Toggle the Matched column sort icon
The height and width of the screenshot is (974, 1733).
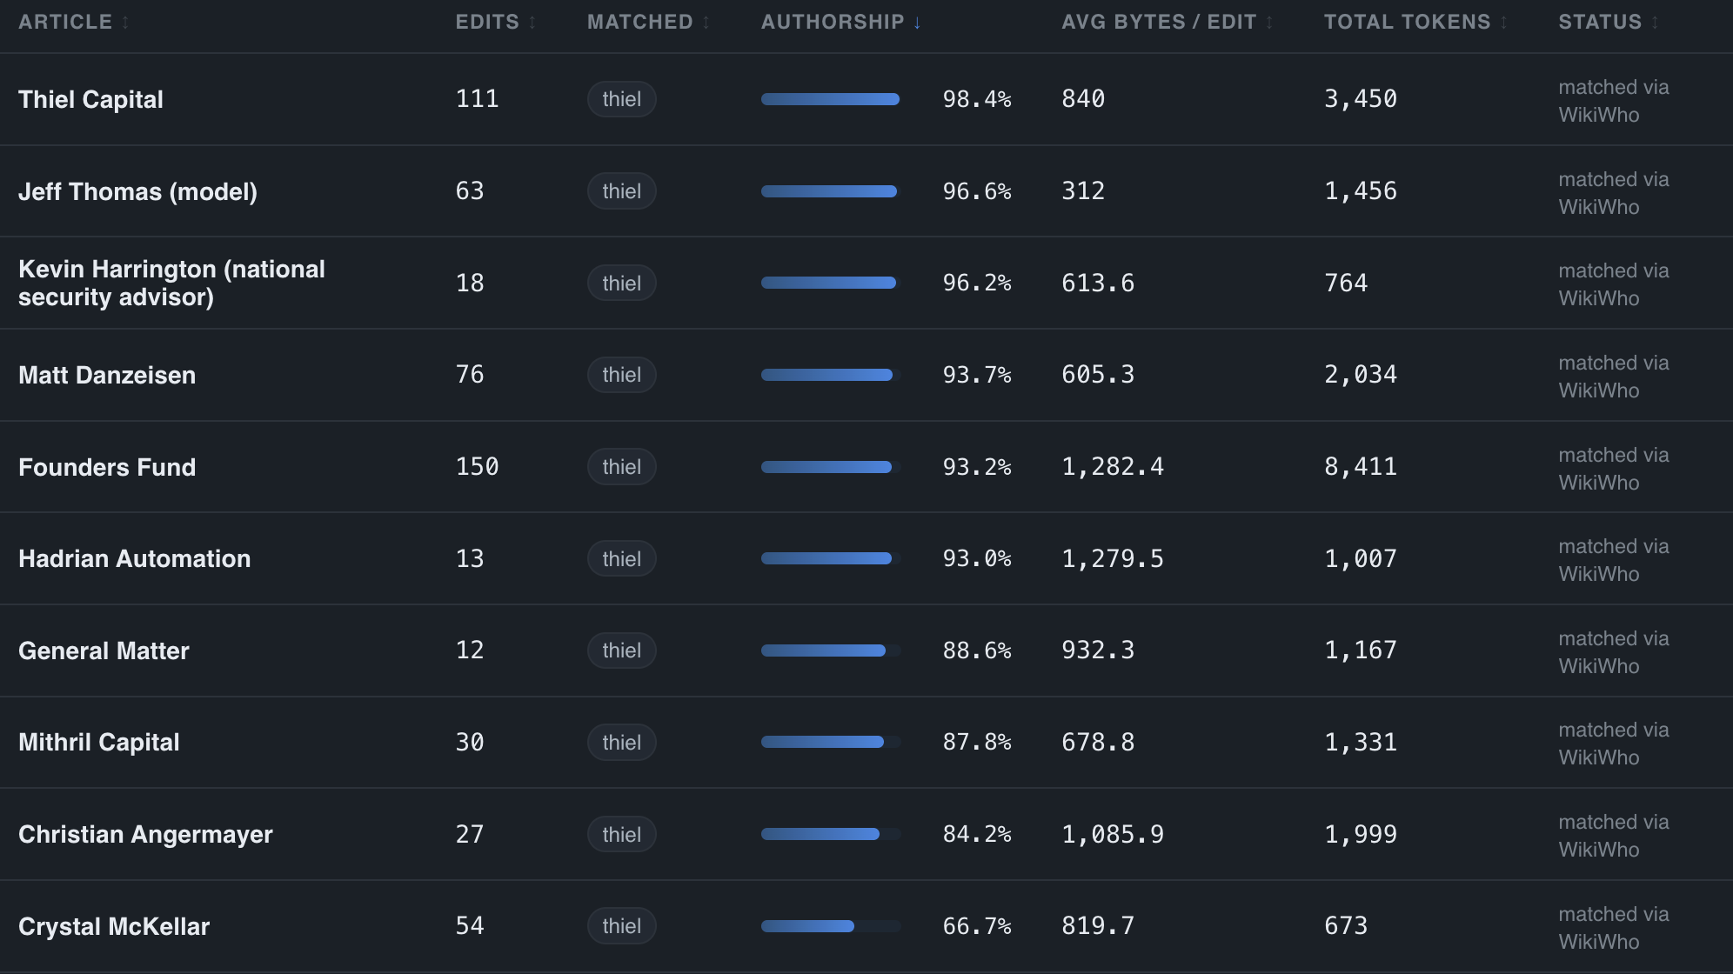706,23
